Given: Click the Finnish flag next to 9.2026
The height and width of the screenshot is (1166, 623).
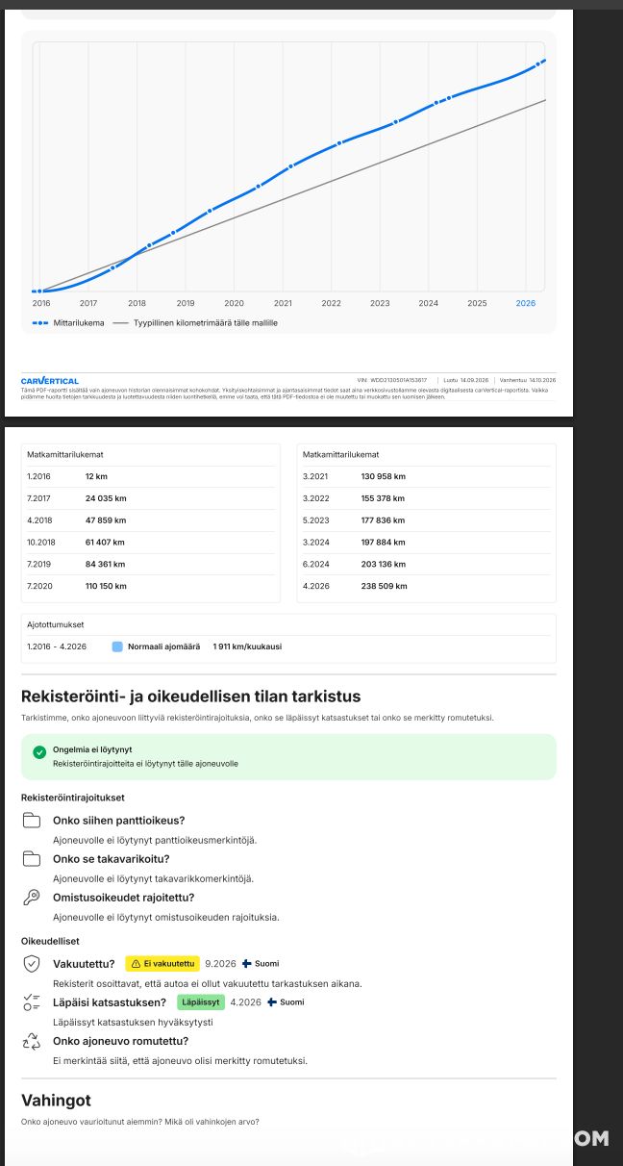Looking at the screenshot, I should pyautogui.click(x=247, y=963).
